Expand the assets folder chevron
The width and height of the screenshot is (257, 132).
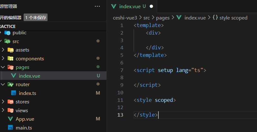3,50
